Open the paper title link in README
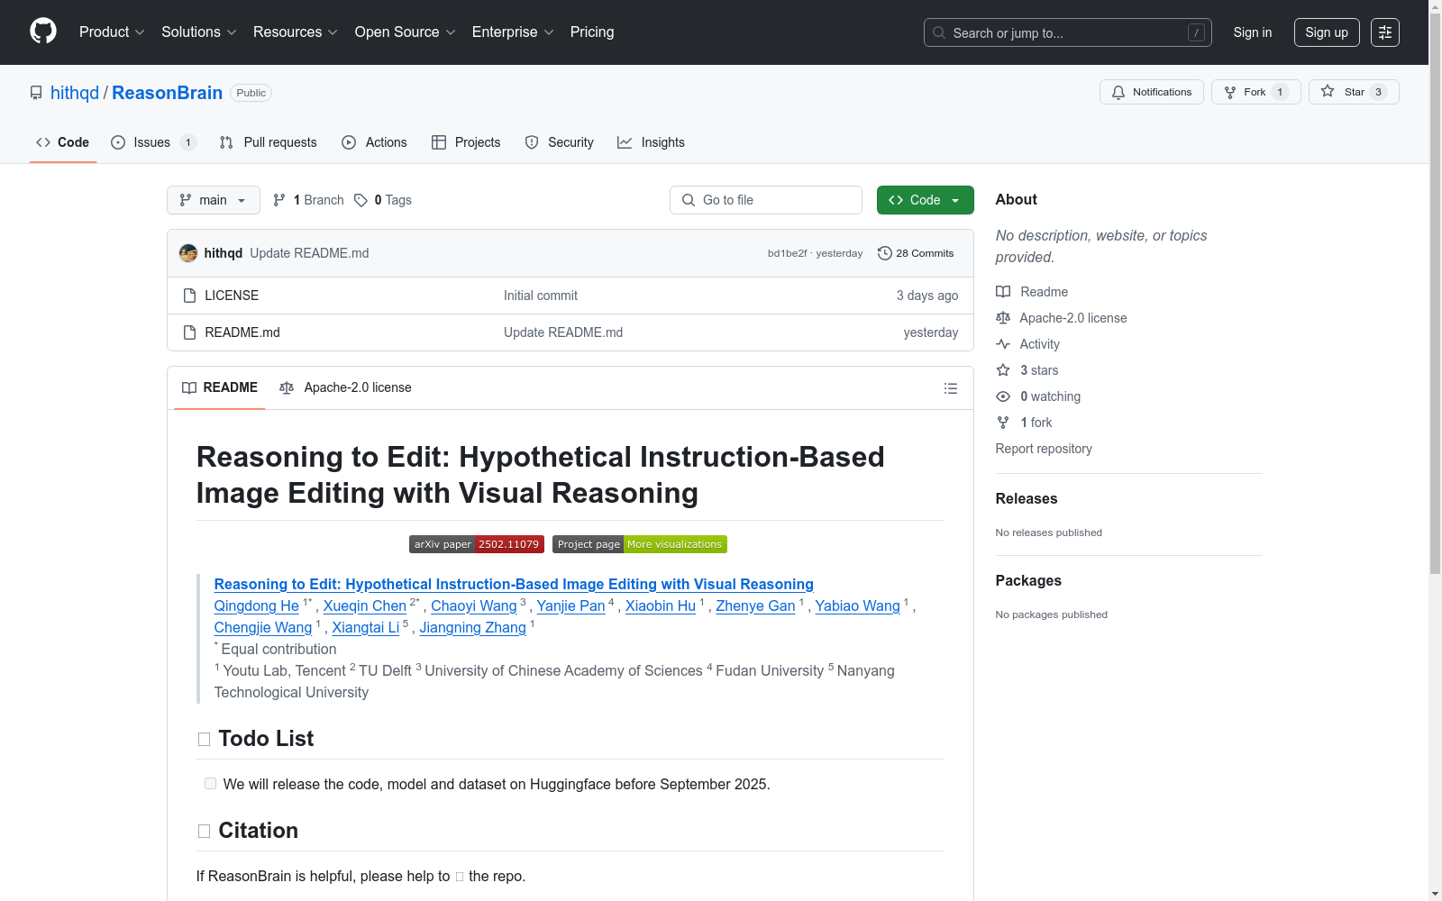 pyautogui.click(x=514, y=584)
